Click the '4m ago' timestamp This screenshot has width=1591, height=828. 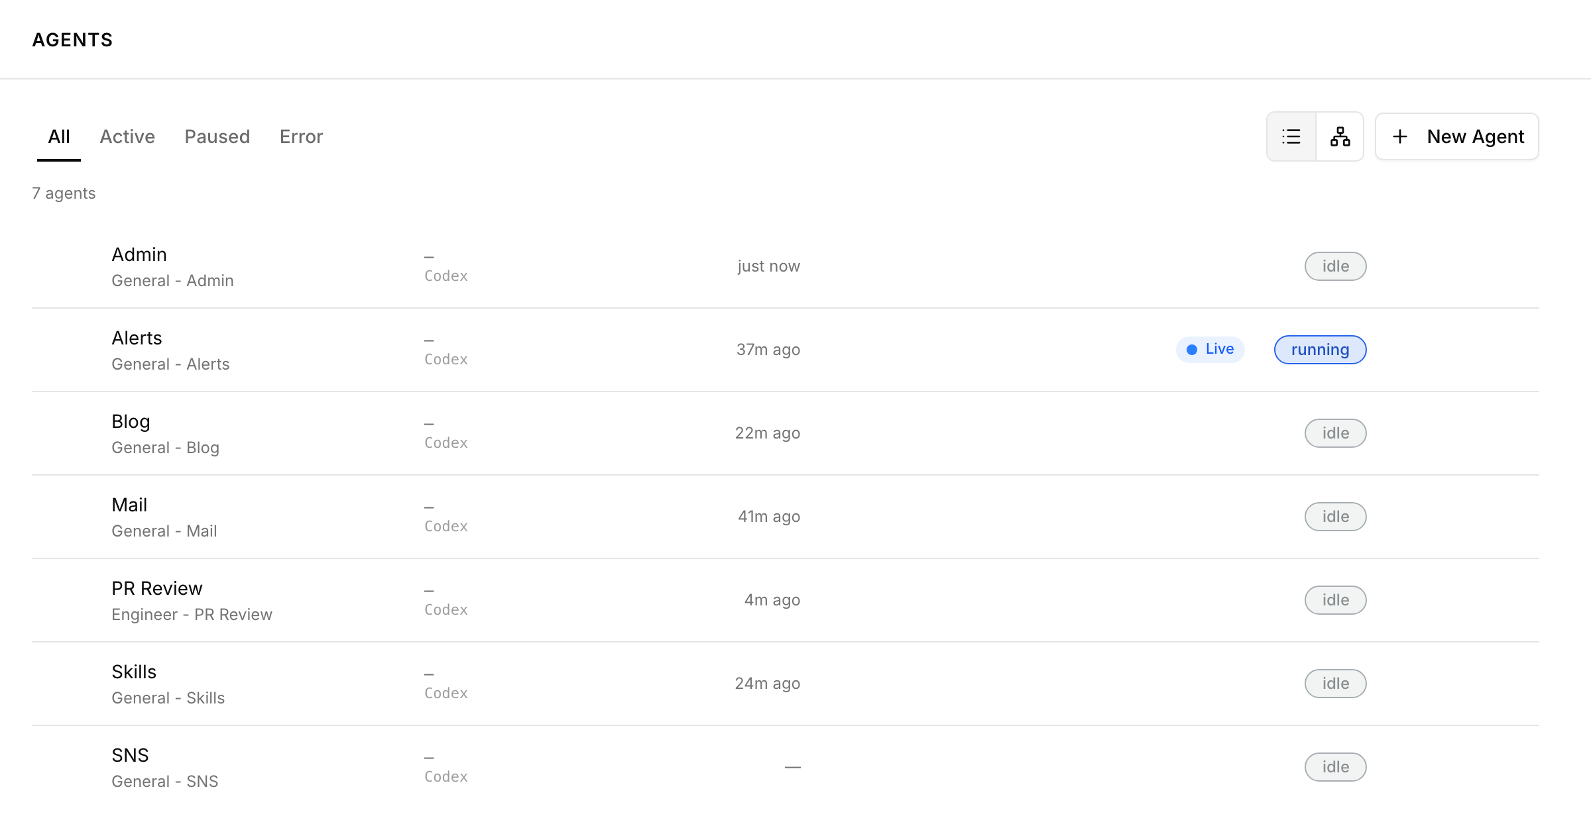coord(772,600)
